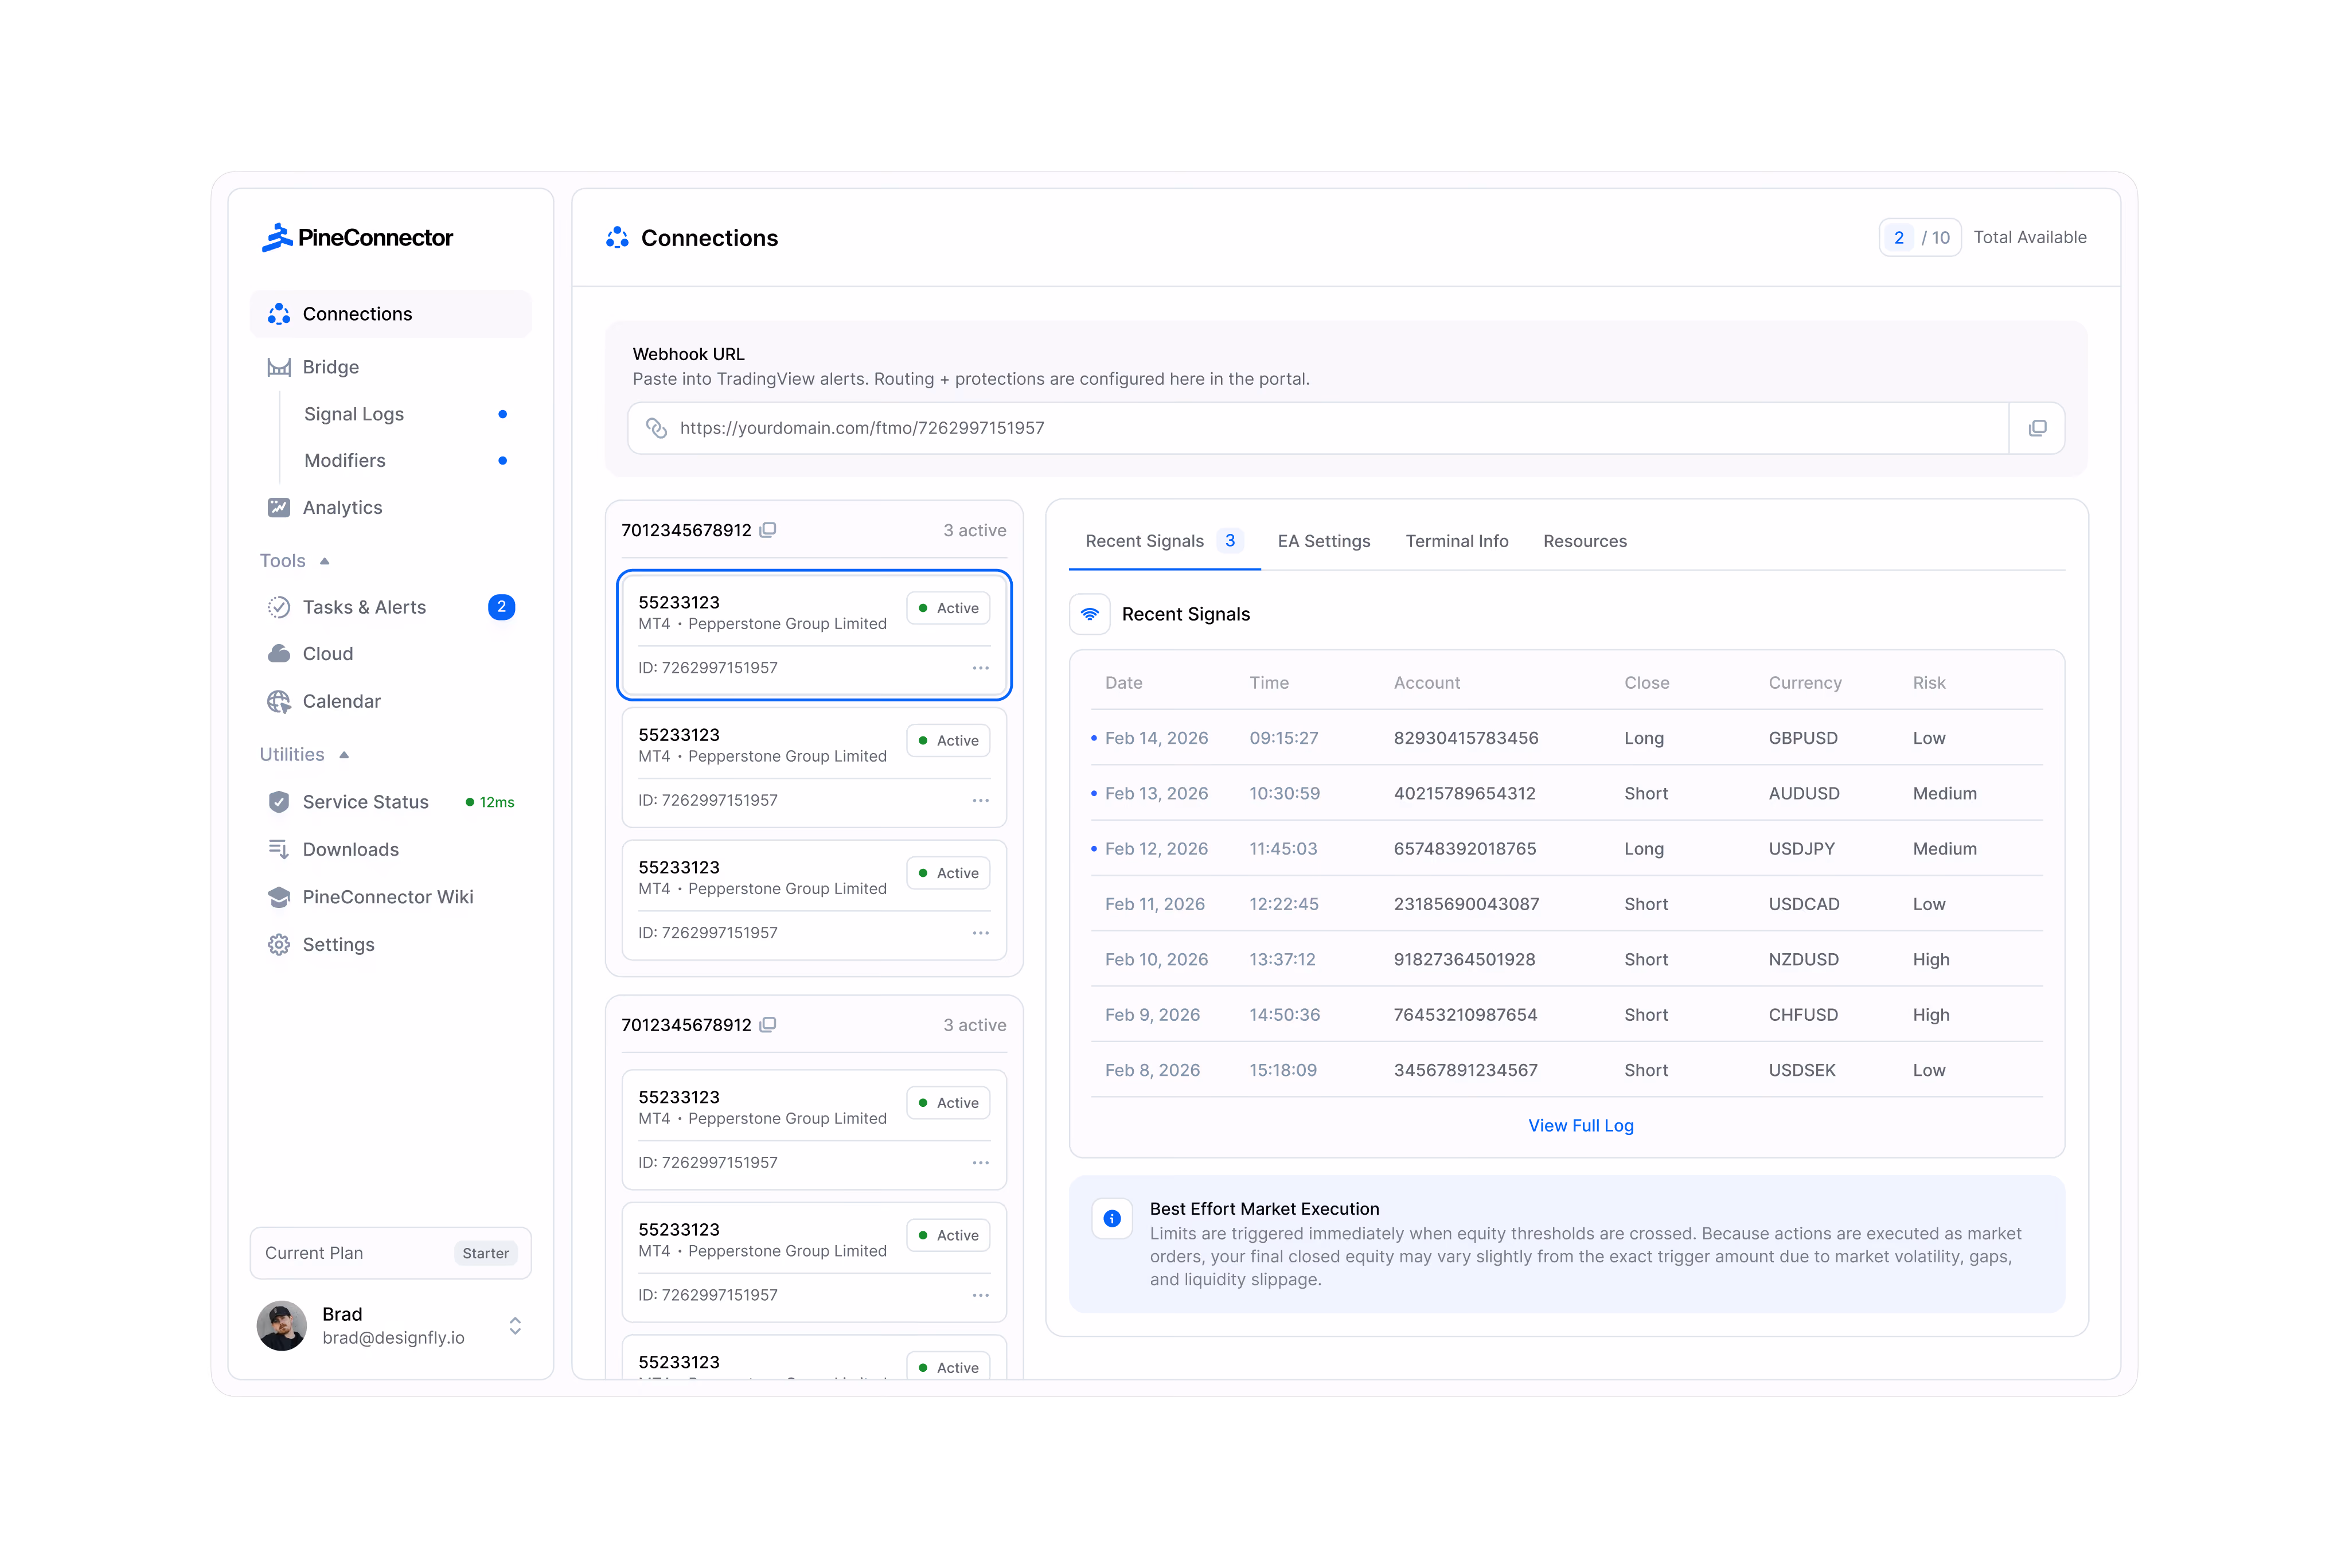Click the USDJPY currency cell
Viewport: 2349px width, 1568px height.
click(x=1801, y=849)
